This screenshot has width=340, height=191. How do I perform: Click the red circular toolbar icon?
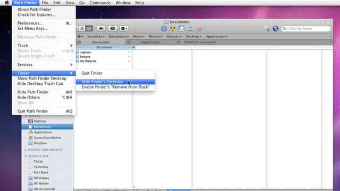(x=199, y=29)
